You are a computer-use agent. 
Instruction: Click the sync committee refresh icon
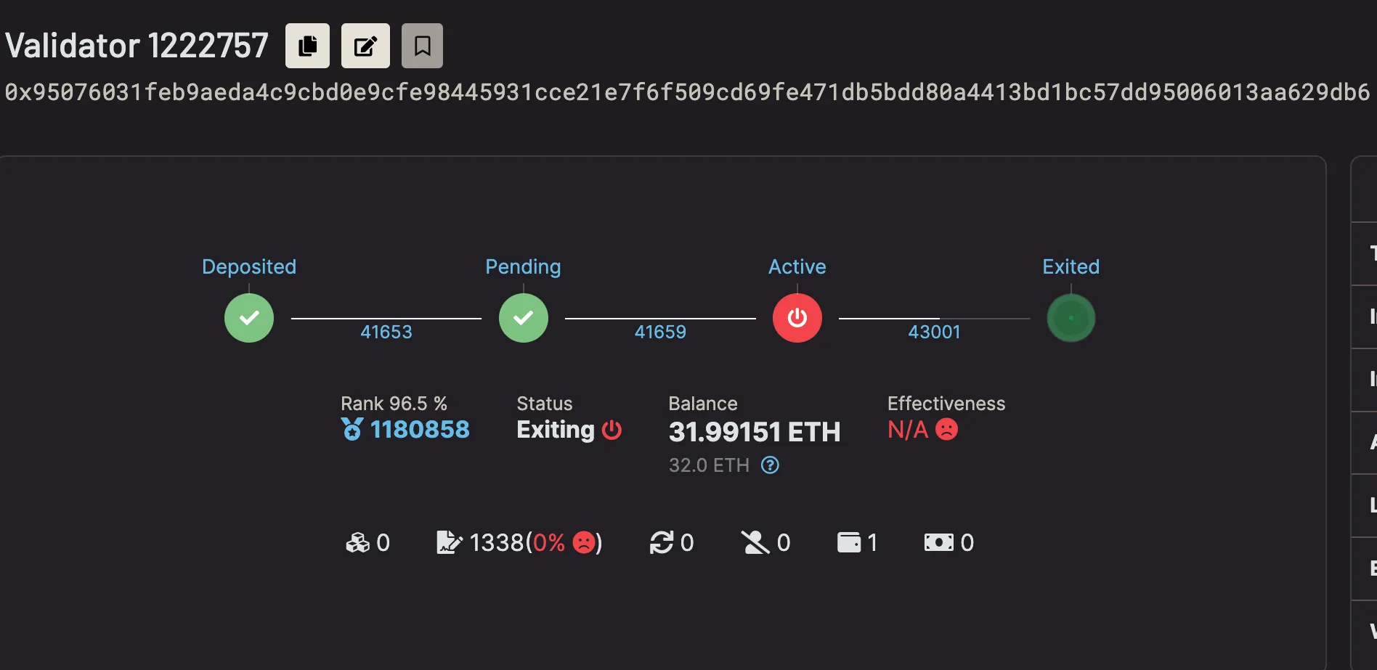660,542
